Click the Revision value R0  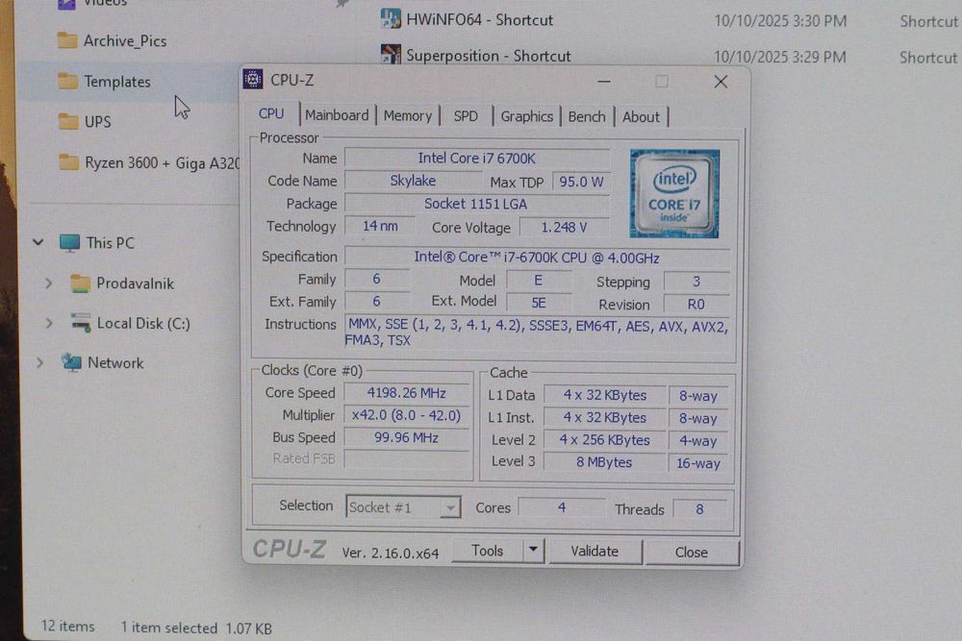(696, 304)
